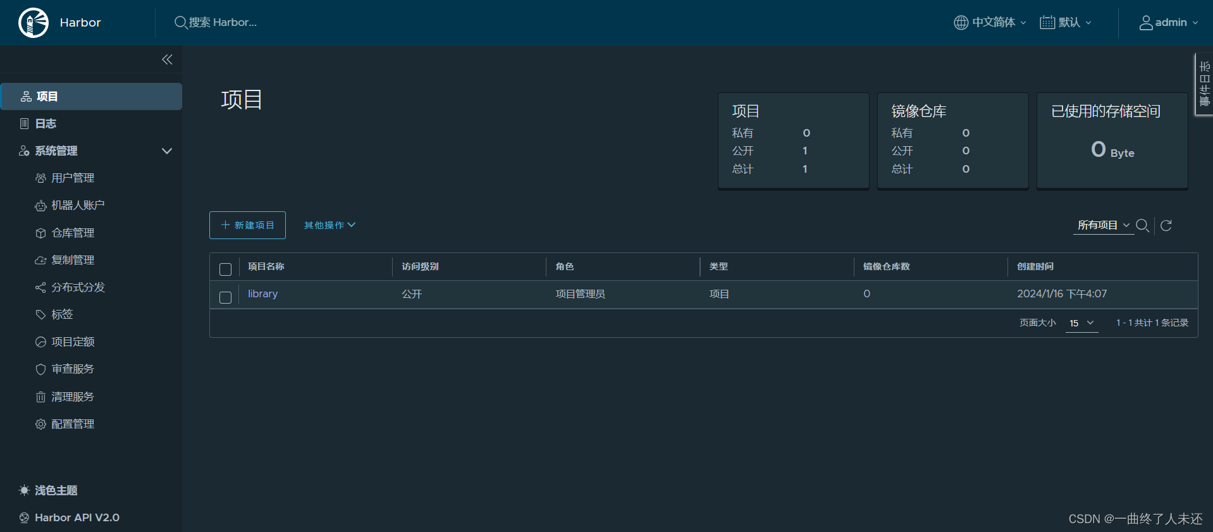Click the plus icon on 新建项目
This screenshot has width=1213, height=532.
tap(225, 225)
